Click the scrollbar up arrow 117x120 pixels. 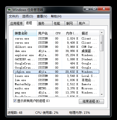point(102,32)
